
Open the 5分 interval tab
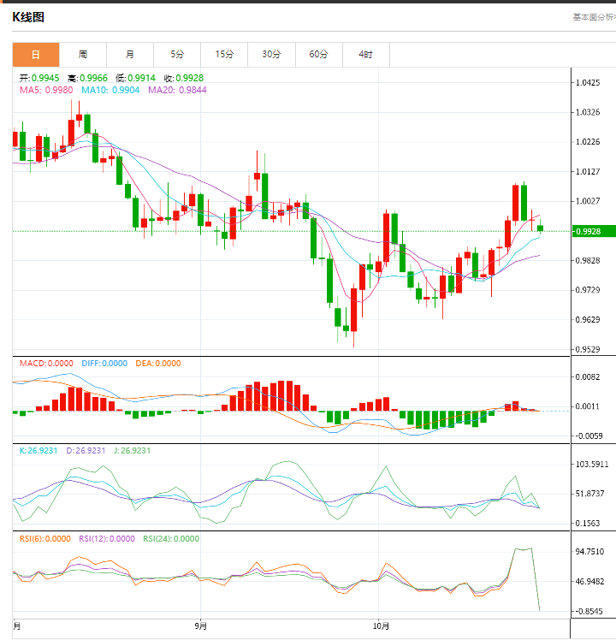[177, 54]
